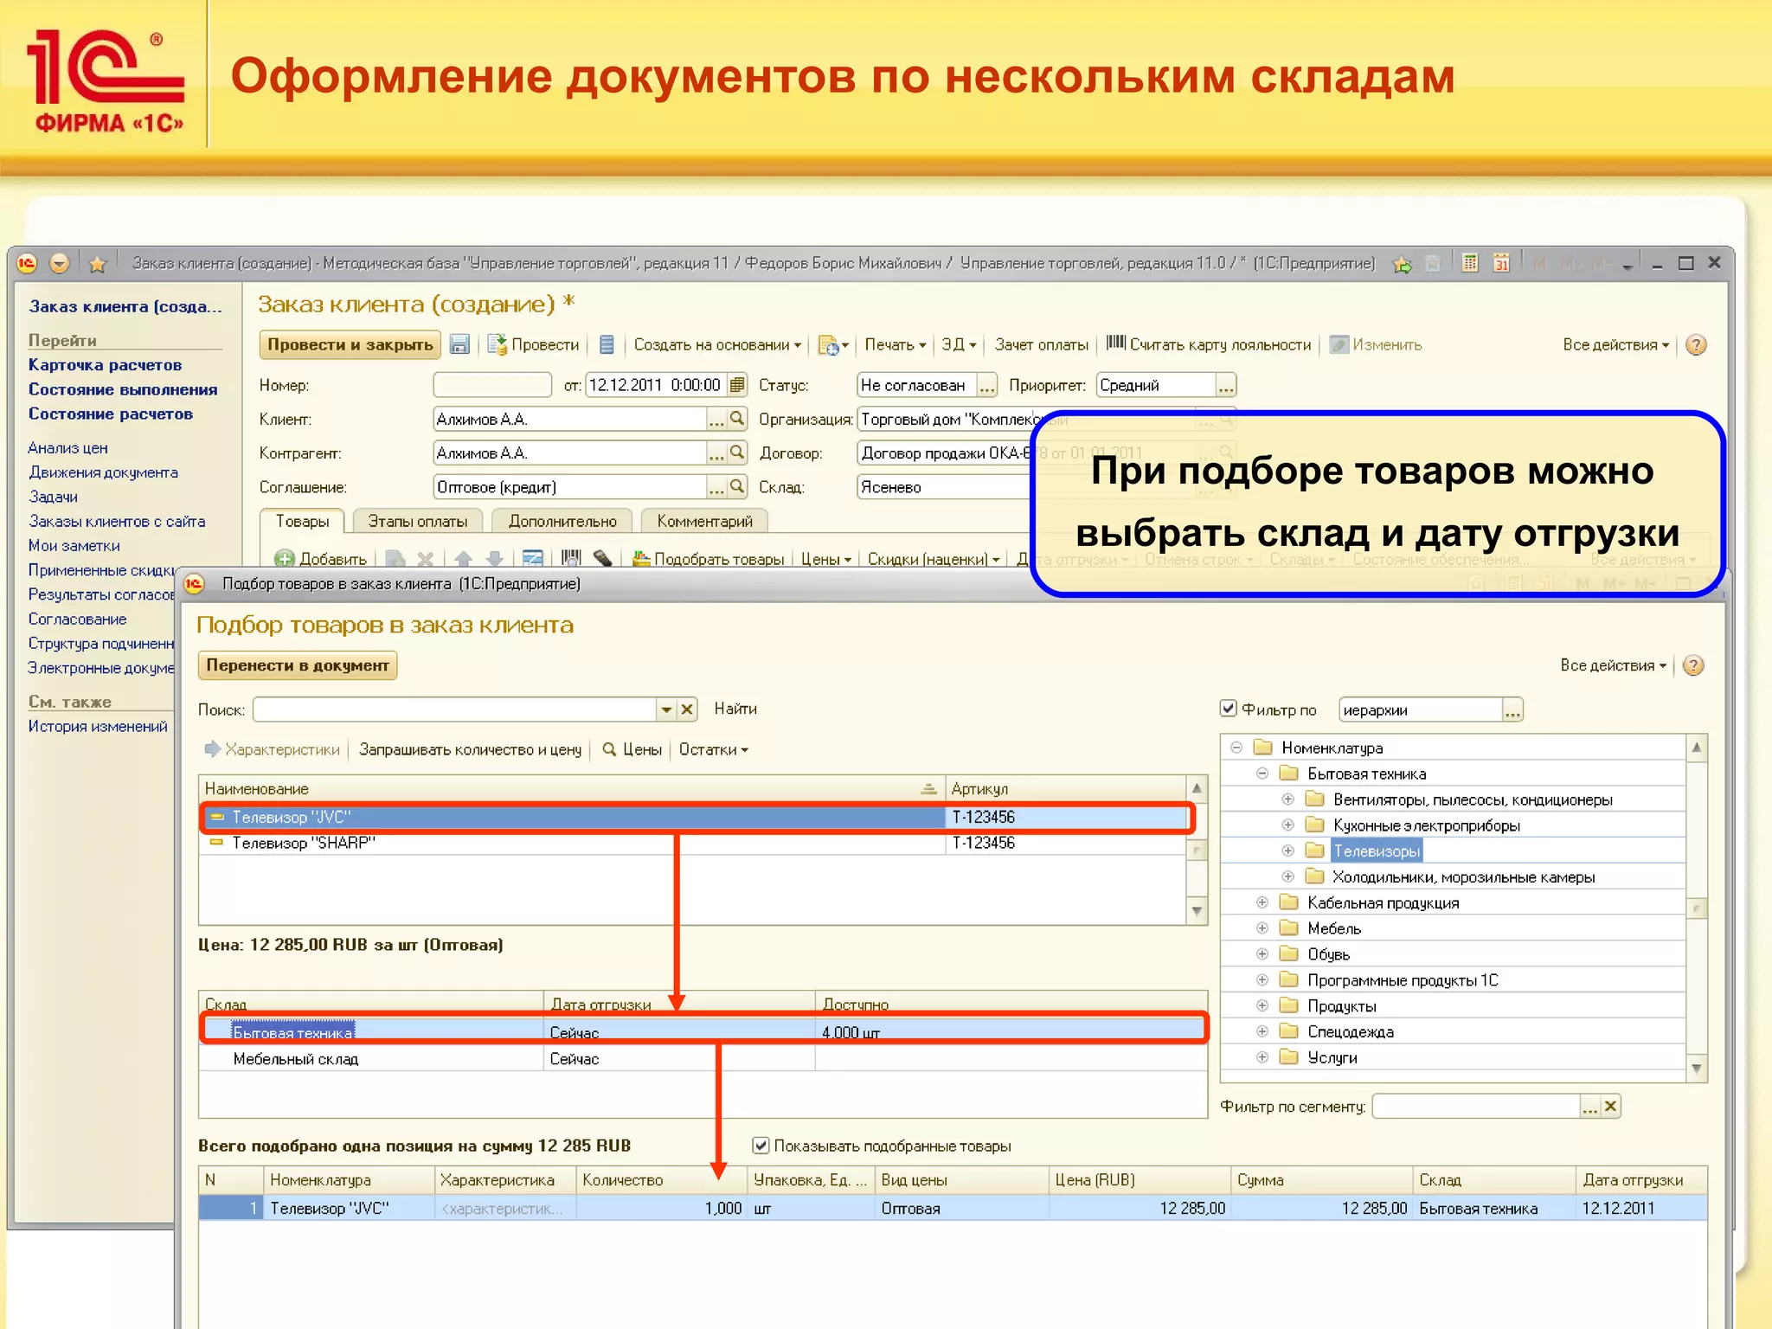Toggle the Фильтр по checkbox
The height and width of the screenshot is (1329, 1772).
(1228, 709)
